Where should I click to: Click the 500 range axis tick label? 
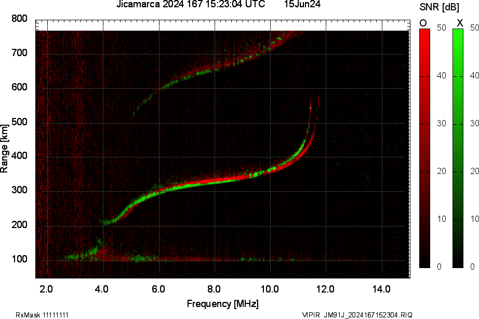pyautogui.click(x=19, y=122)
